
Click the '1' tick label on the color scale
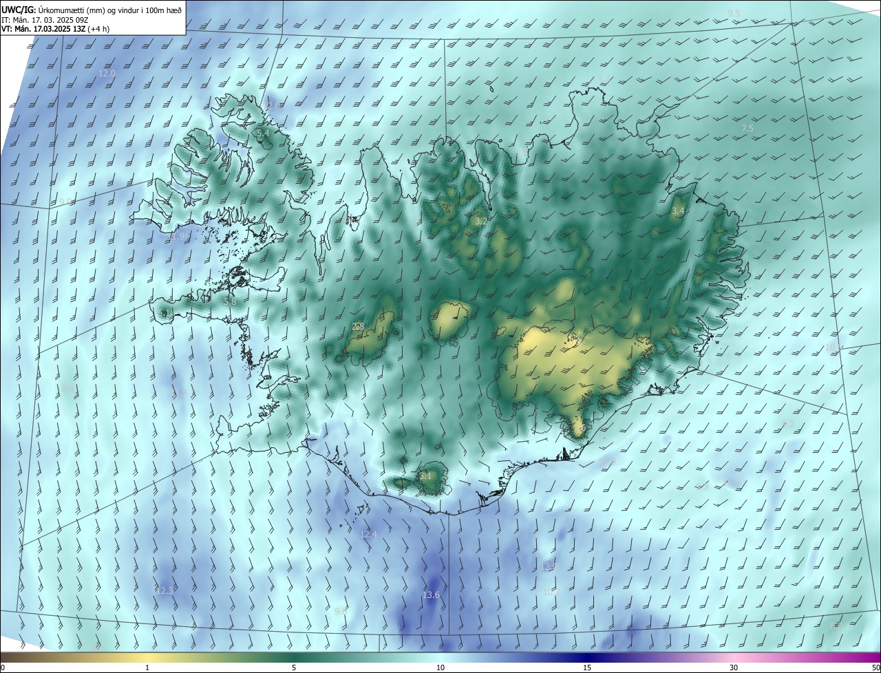pos(147,667)
